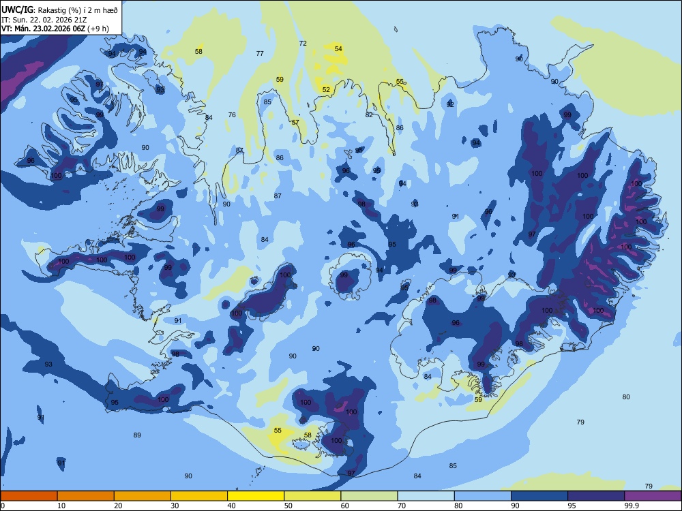The image size is (682, 511).
Task: Click the humidity value '52' on the map
Action: [x=326, y=89]
